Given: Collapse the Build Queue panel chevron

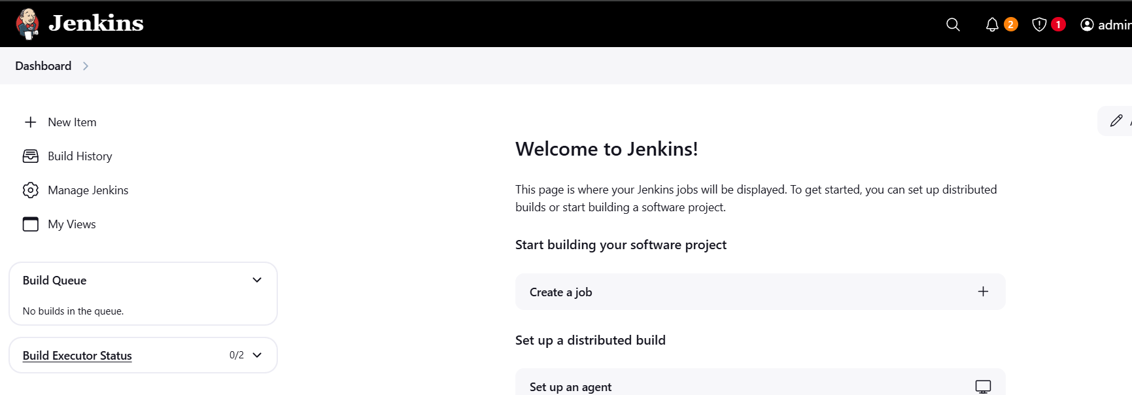Looking at the screenshot, I should coord(257,280).
